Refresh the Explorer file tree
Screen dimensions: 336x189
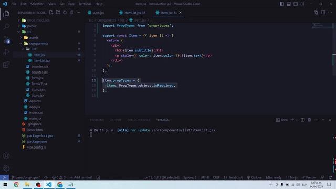click(65, 13)
